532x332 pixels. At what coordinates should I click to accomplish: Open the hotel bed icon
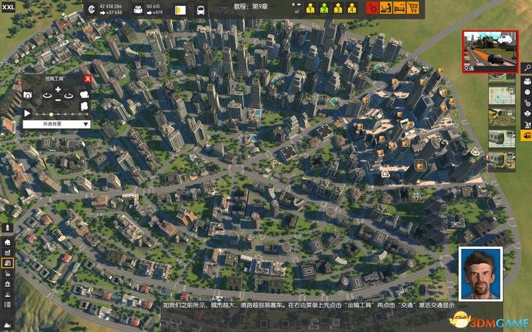[x=400, y=8]
